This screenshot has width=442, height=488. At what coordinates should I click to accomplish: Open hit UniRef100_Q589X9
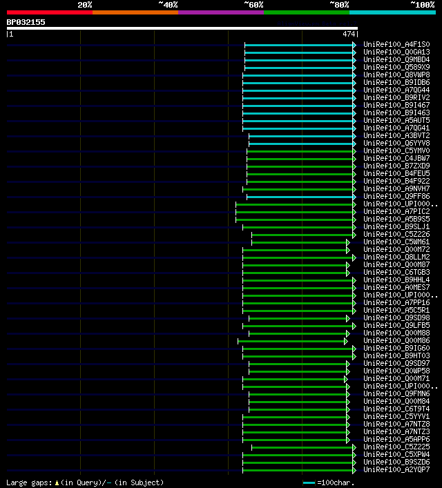[x=396, y=67]
